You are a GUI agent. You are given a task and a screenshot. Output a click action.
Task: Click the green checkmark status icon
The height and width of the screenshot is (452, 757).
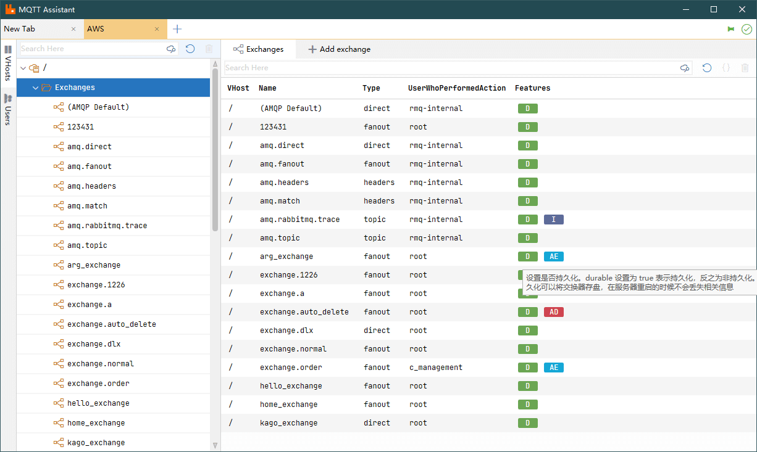tap(747, 29)
